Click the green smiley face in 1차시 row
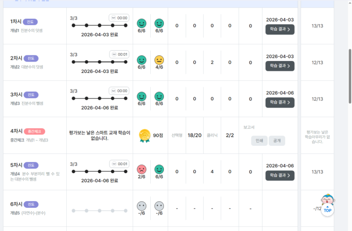 (x=142, y=23)
